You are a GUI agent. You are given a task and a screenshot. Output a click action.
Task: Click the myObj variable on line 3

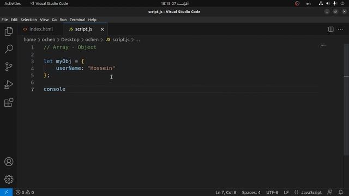point(63,61)
